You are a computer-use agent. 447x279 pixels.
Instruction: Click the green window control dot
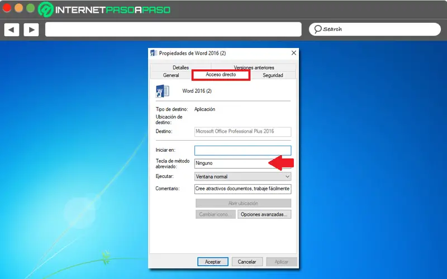coord(31,8)
